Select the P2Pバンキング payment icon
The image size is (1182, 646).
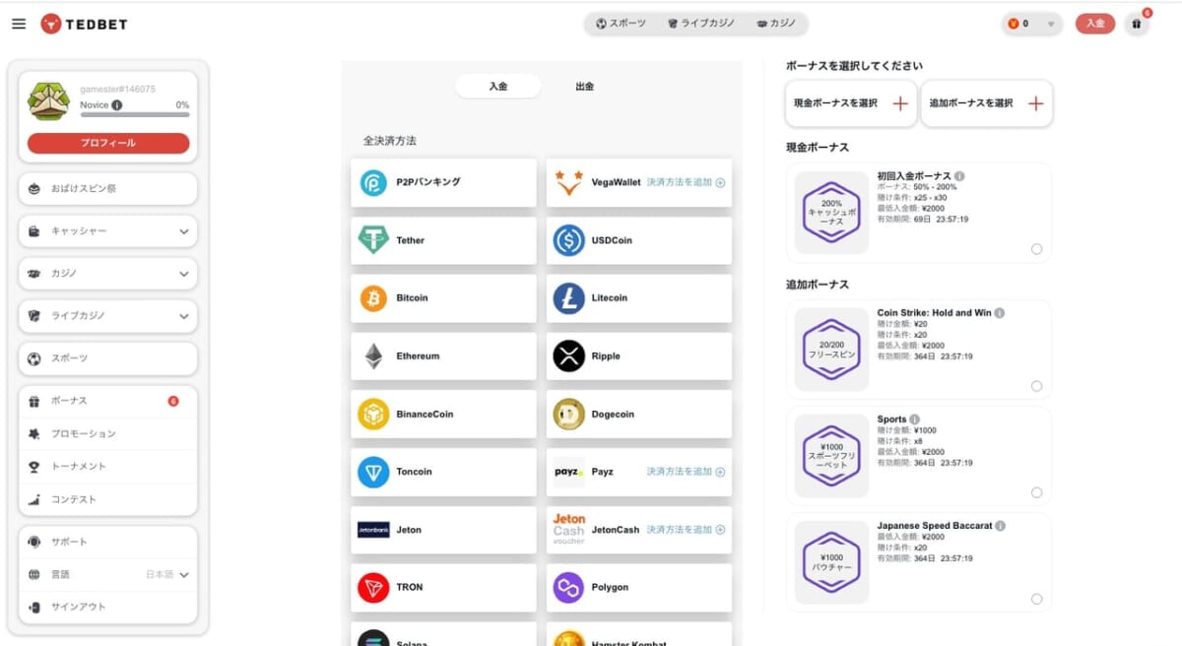373,182
